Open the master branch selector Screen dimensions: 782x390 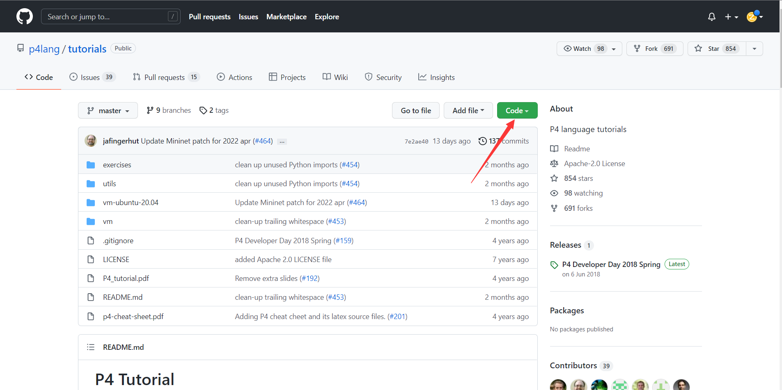[x=108, y=111]
